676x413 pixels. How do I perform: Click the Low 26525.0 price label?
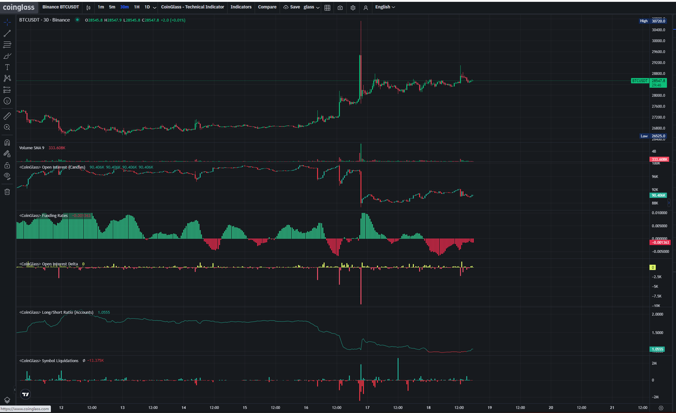click(x=652, y=136)
